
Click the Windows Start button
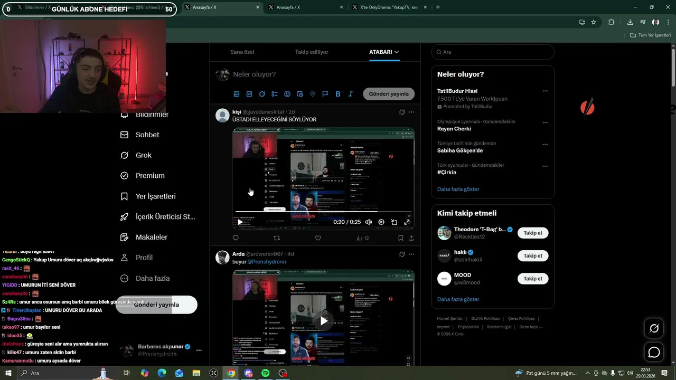[8, 373]
